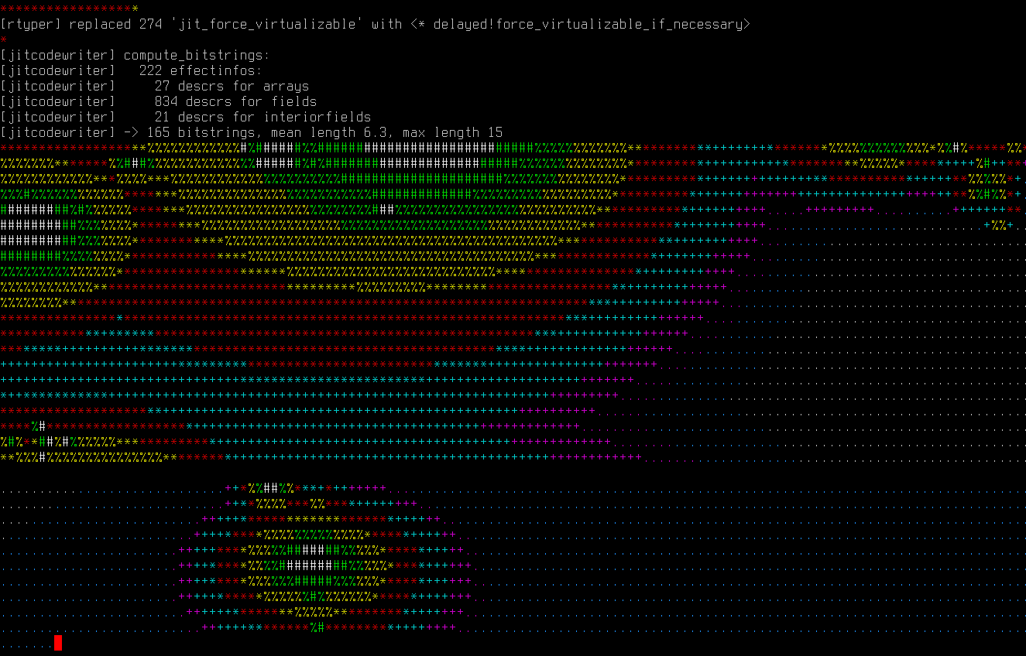Click the '222 effectinfos:' text
Viewport: 1026px width, 656px height.
201,70
